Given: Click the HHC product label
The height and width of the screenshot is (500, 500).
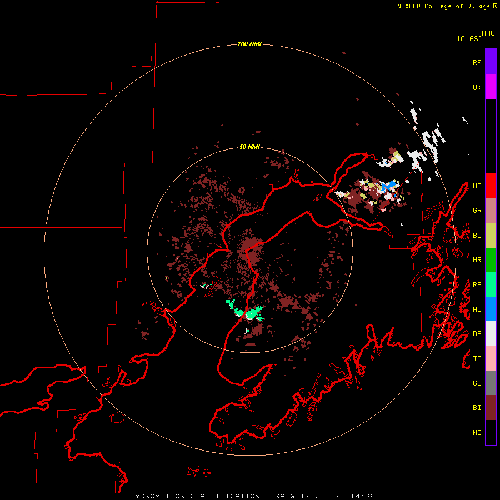Looking at the screenshot, I should [x=488, y=33].
